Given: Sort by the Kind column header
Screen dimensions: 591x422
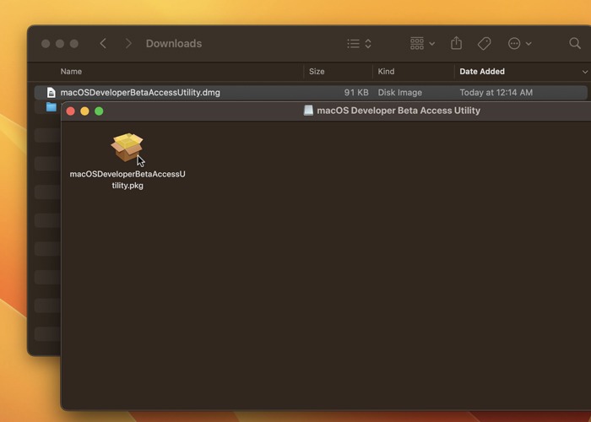Looking at the screenshot, I should click(x=386, y=72).
